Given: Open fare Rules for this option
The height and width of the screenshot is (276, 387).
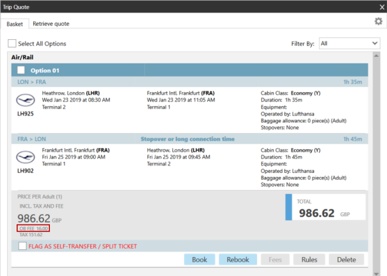Looking at the screenshot, I should tap(309, 259).
